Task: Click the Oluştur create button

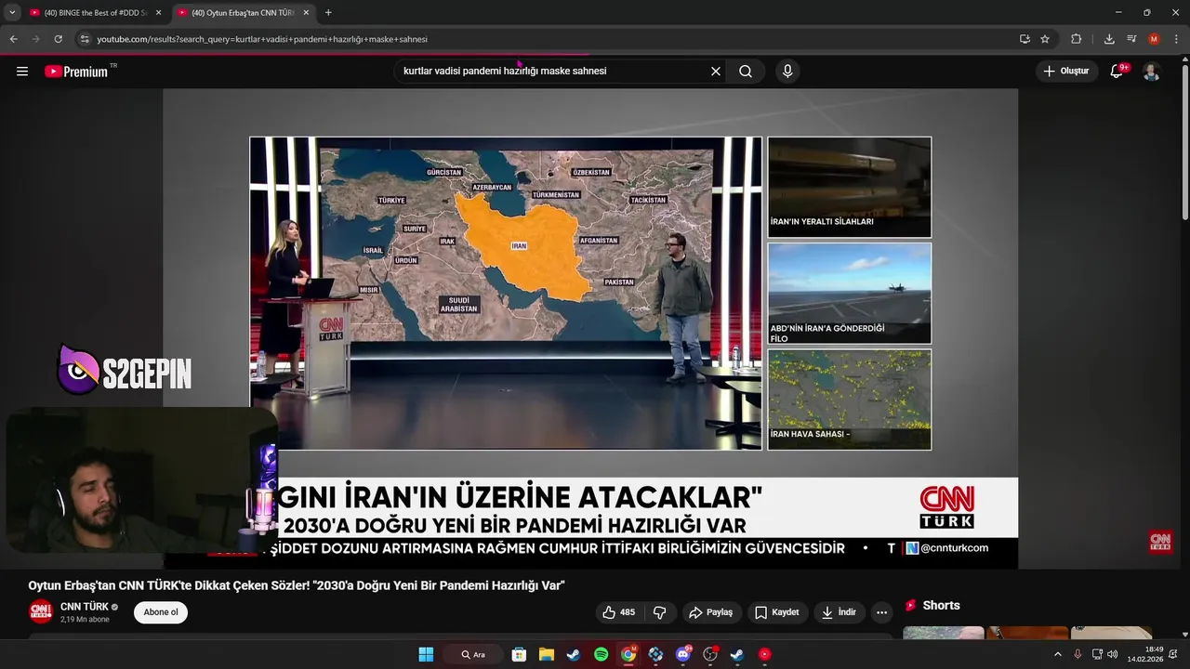Action: coord(1066,72)
